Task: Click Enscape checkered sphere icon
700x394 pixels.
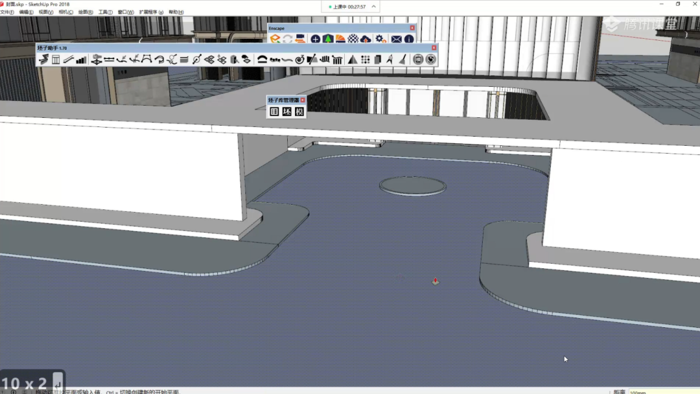Action: [353, 40]
